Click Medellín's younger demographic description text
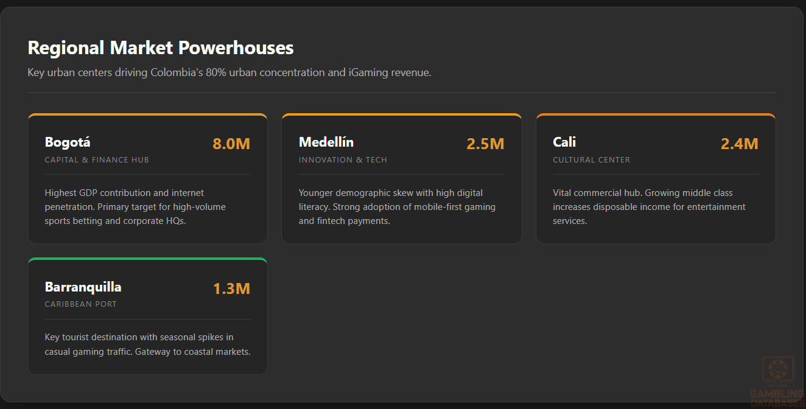This screenshot has height=409, width=806. pyautogui.click(x=397, y=207)
